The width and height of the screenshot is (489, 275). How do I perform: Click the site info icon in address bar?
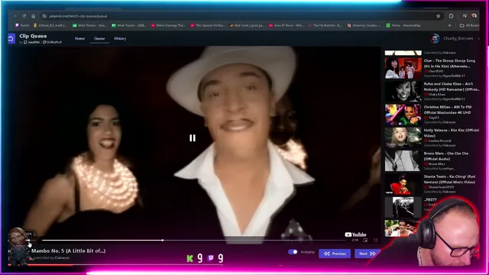tap(44, 16)
